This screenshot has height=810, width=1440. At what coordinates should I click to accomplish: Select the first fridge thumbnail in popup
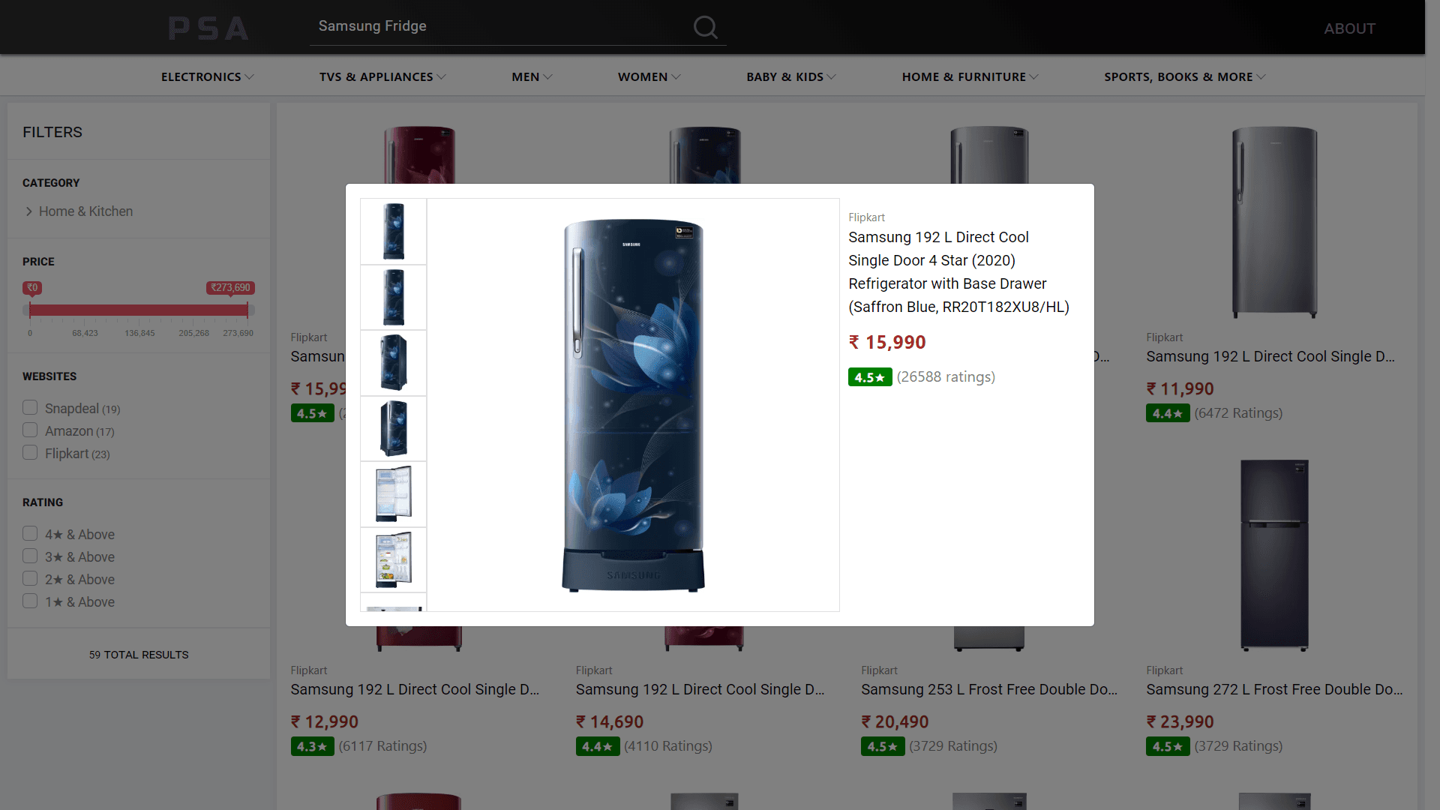tap(393, 232)
